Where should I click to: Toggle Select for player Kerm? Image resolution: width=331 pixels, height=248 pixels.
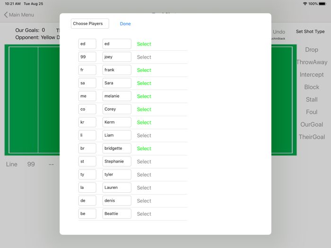click(144, 122)
